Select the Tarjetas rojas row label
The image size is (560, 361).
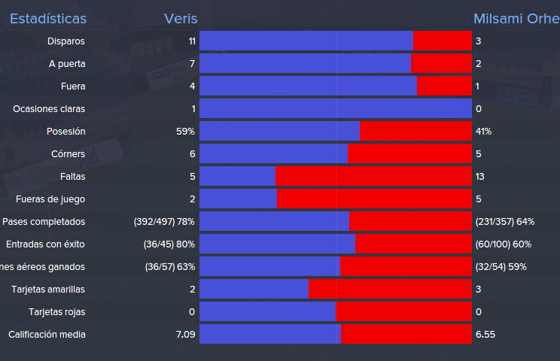[57, 312]
